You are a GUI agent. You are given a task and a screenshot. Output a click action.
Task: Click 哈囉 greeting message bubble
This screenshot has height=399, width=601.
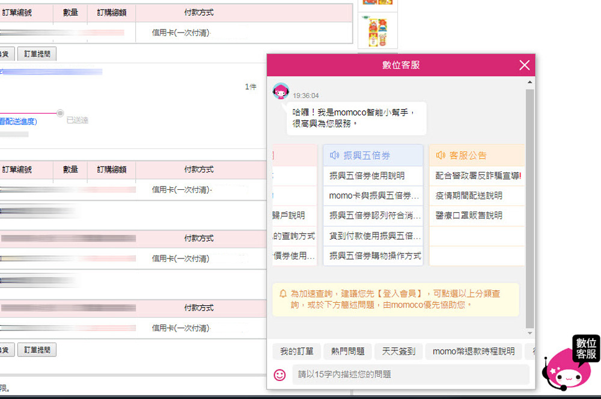356,118
